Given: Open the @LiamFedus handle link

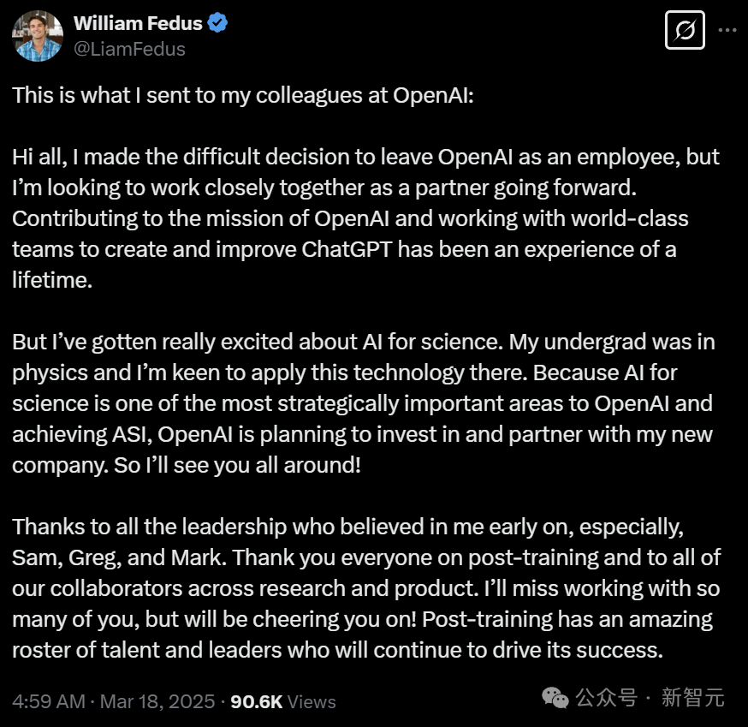Looking at the screenshot, I should tap(129, 49).
